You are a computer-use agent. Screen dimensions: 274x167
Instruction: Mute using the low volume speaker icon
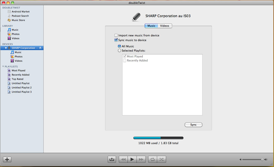click(x=241, y=159)
